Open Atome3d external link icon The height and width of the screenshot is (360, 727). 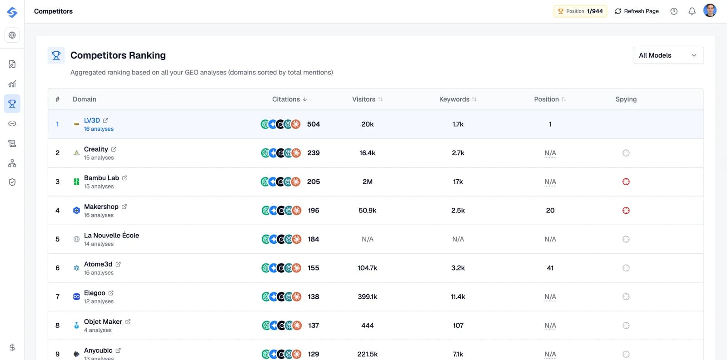(x=118, y=264)
